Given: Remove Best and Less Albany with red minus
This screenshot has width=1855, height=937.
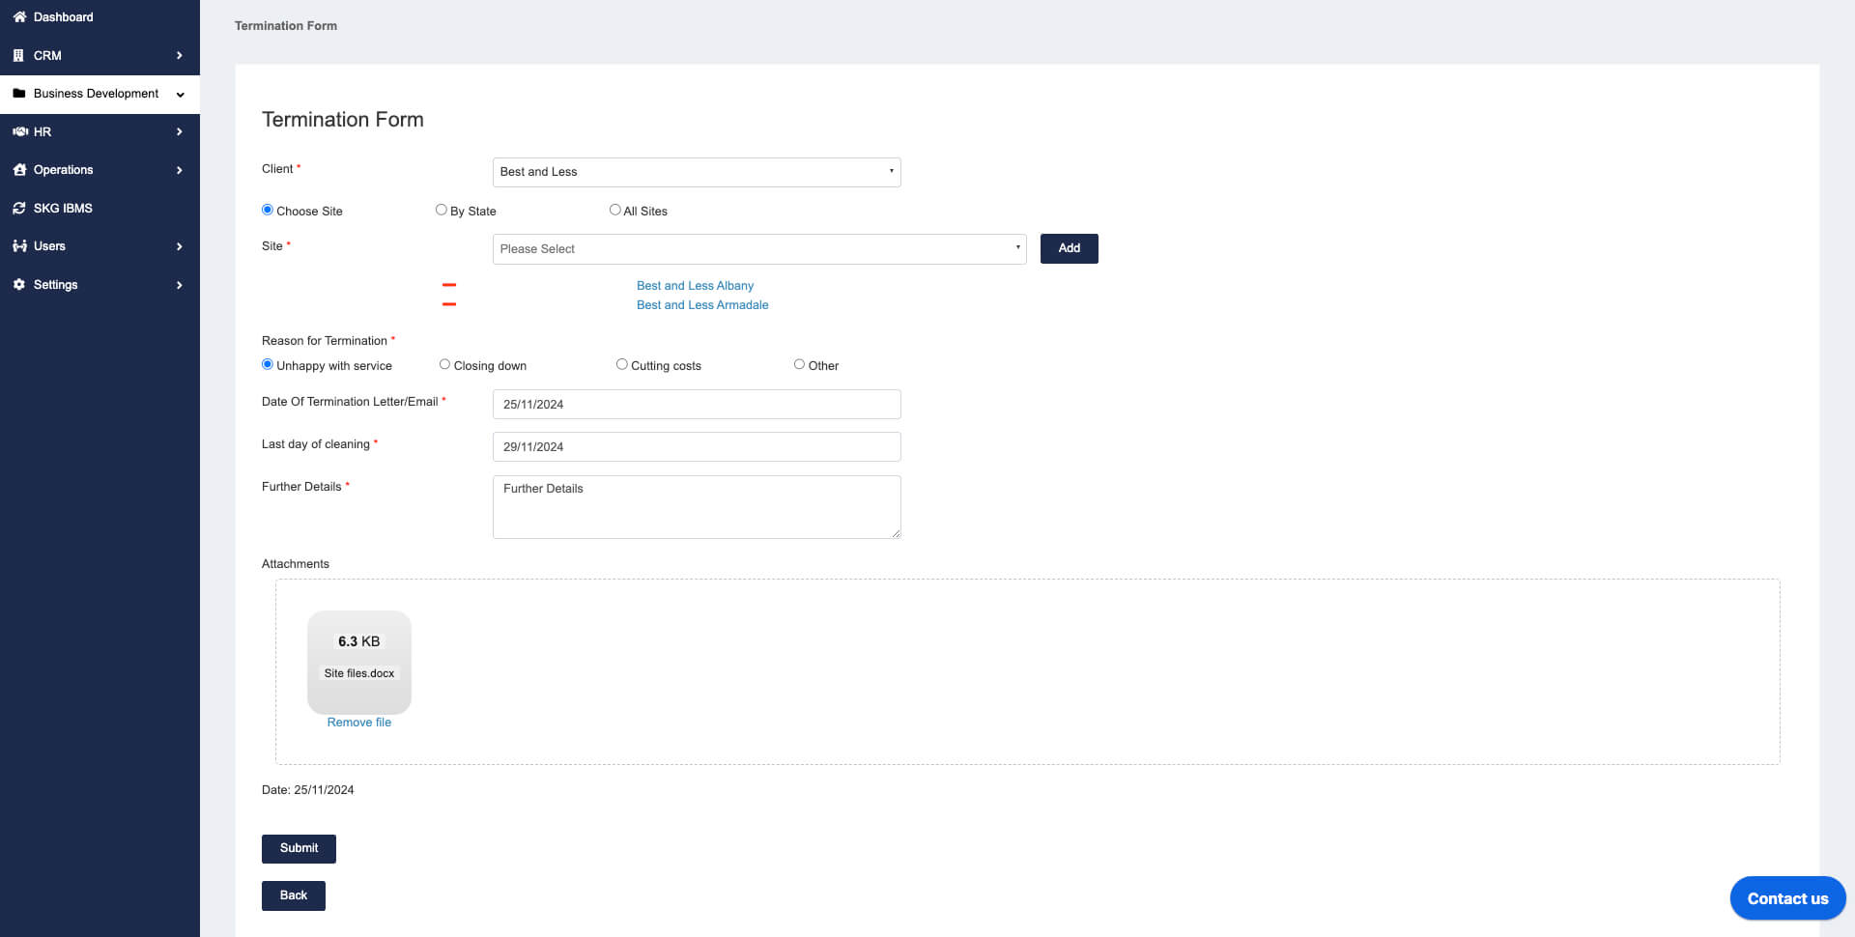Looking at the screenshot, I should [x=449, y=286].
